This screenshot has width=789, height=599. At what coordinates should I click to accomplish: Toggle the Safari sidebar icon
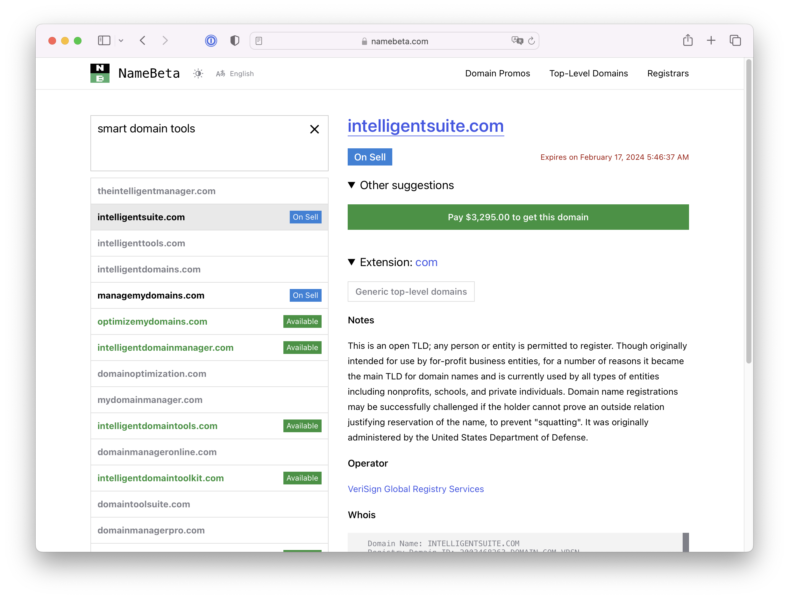tap(104, 41)
